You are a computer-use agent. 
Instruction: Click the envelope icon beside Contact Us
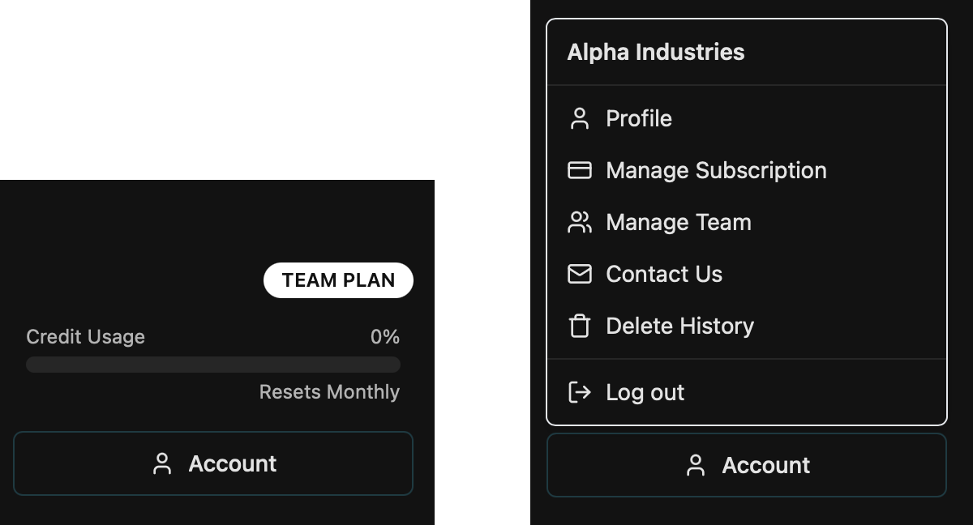(x=580, y=274)
